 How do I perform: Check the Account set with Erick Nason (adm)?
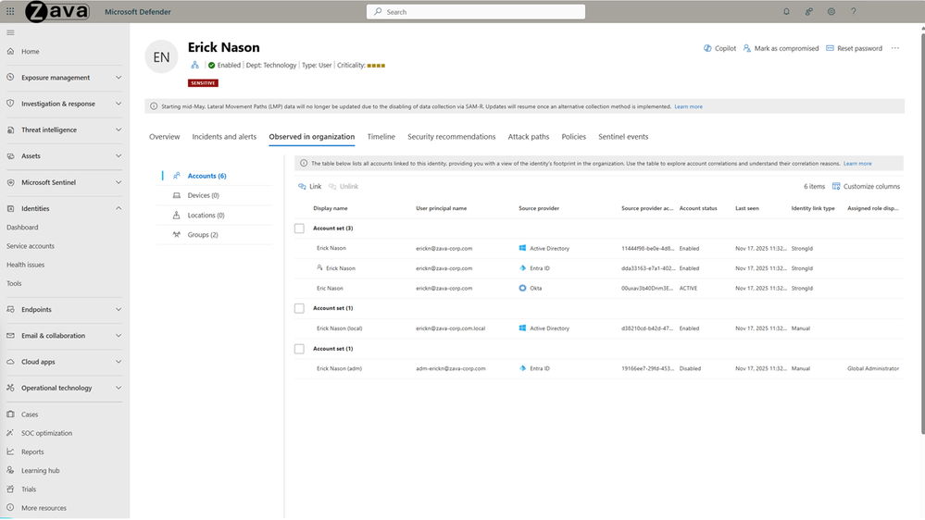(300, 349)
